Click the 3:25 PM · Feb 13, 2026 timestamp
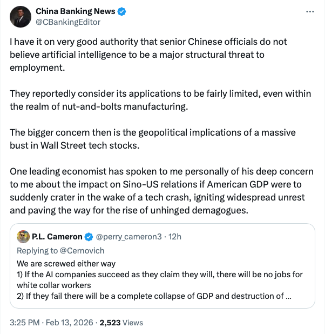This screenshot has height=334, width=325. pos(51,323)
